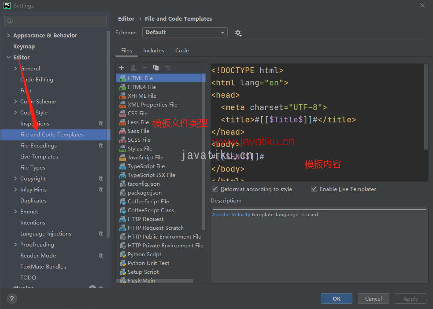Switch to the Includes tab
The height and width of the screenshot is (309, 433).
click(x=154, y=51)
